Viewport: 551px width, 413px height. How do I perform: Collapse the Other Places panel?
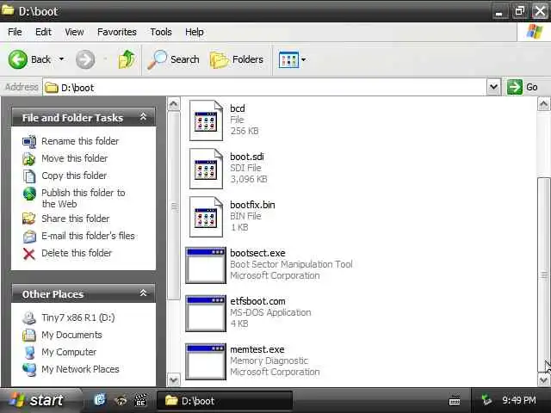click(x=143, y=293)
